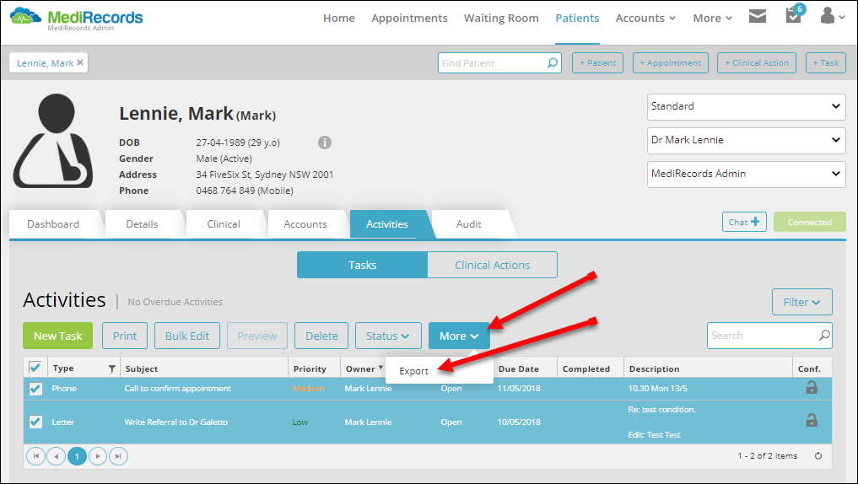Open the Standard dropdown
Screen dimensions: 858x484
747,106
